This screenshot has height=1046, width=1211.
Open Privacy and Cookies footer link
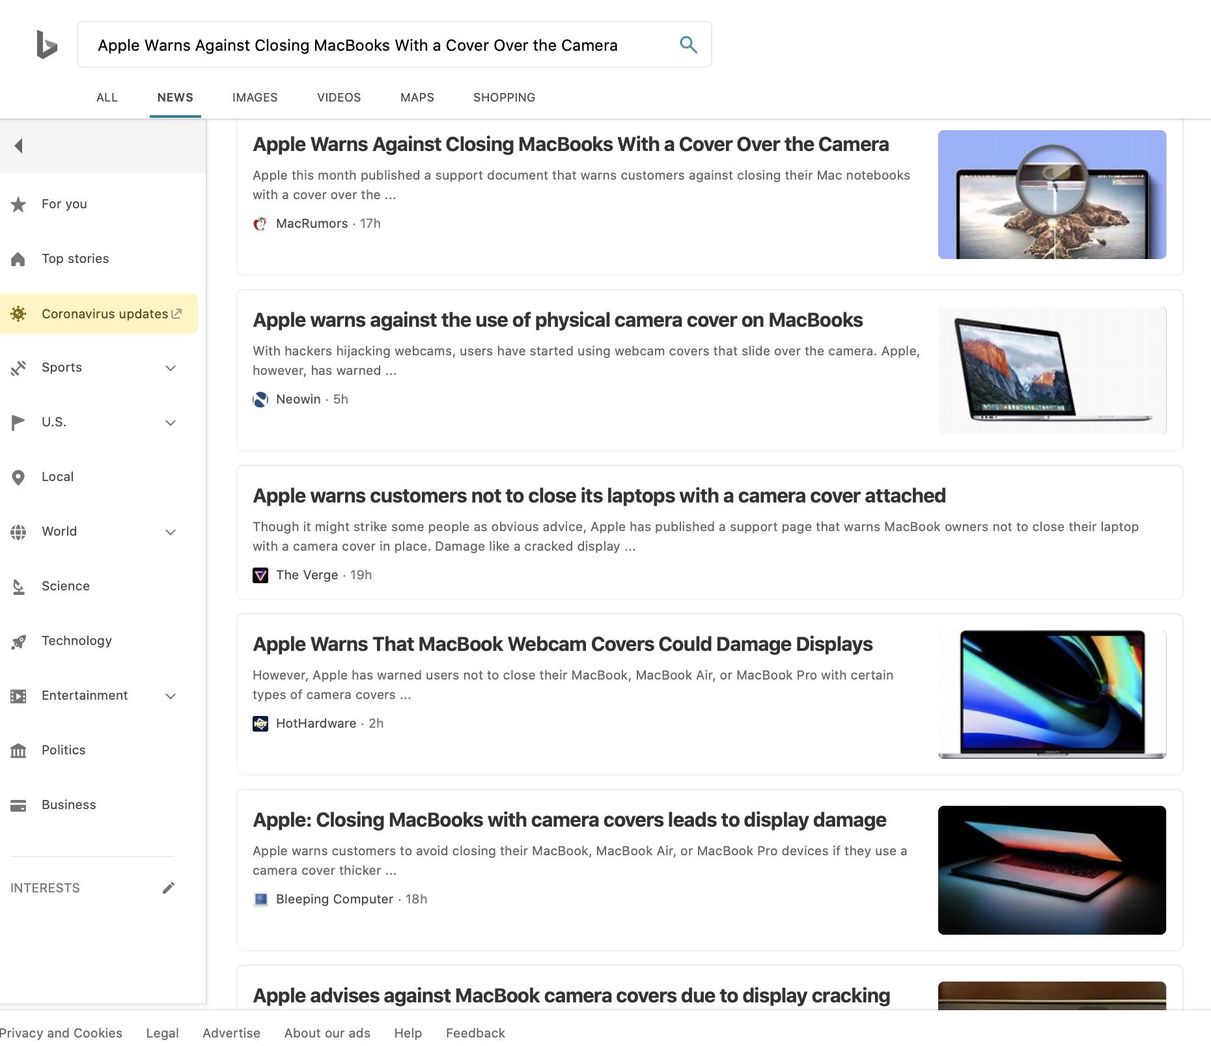pyautogui.click(x=61, y=1033)
